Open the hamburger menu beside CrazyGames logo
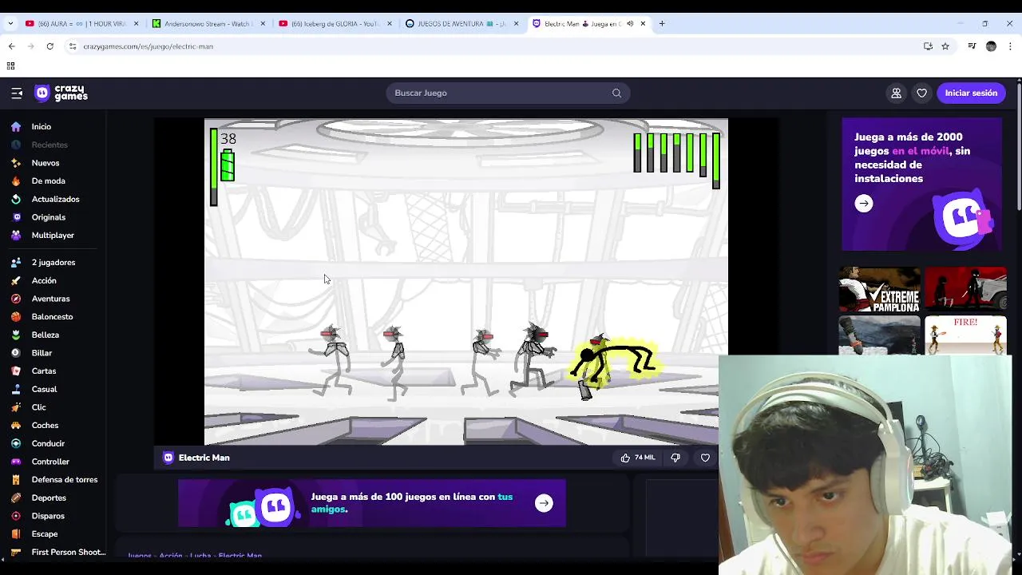The width and height of the screenshot is (1022, 575). point(17,93)
